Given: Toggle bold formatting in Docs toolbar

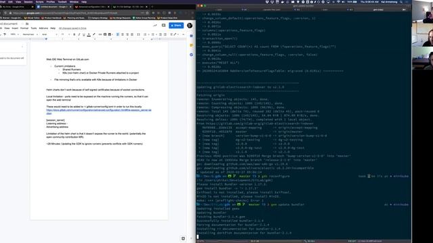Looking at the screenshot, I should click(x=74, y=34).
